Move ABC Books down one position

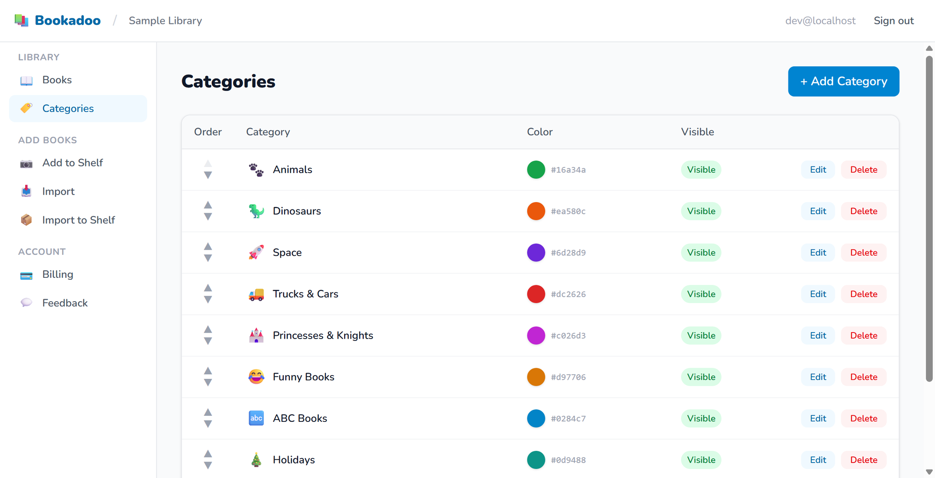[208, 424]
